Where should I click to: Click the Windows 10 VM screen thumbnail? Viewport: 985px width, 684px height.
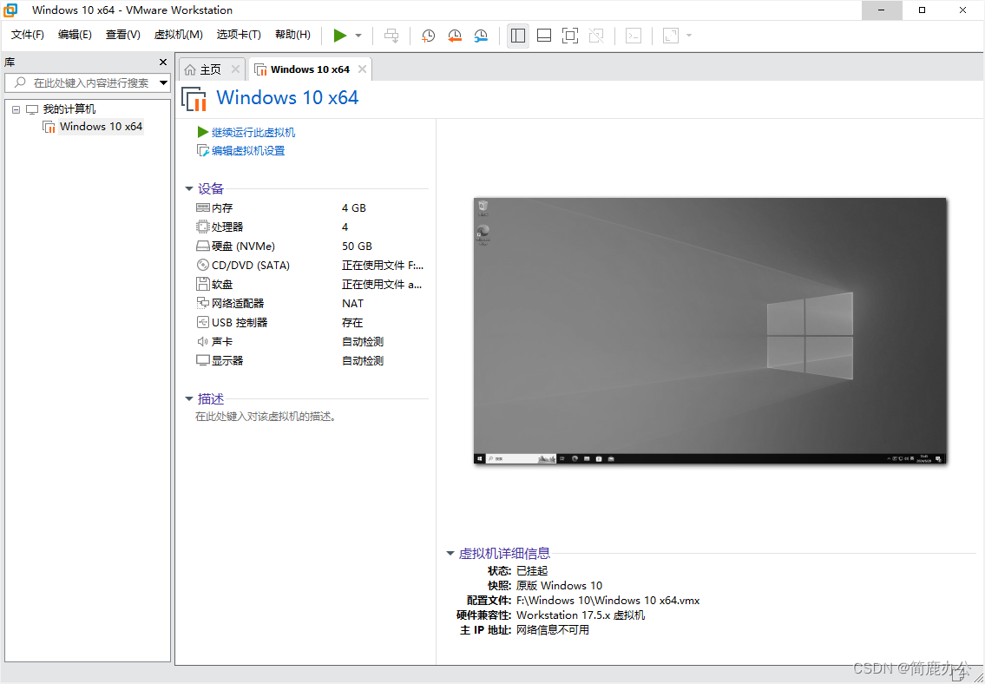(x=710, y=331)
